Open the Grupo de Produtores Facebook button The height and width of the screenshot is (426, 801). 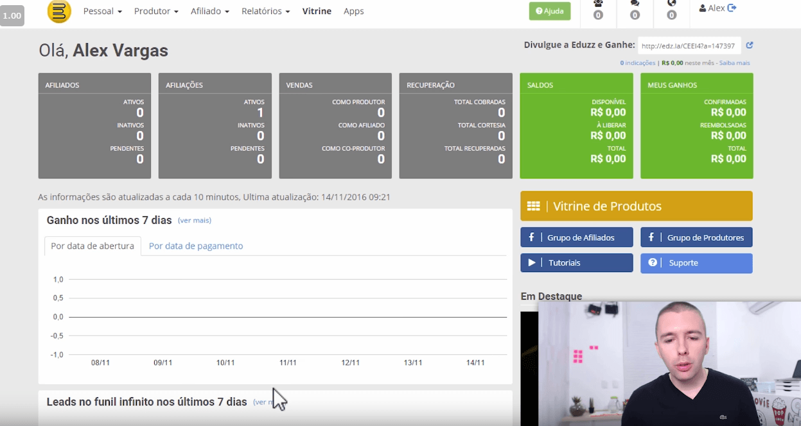click(x=696, y=237)
